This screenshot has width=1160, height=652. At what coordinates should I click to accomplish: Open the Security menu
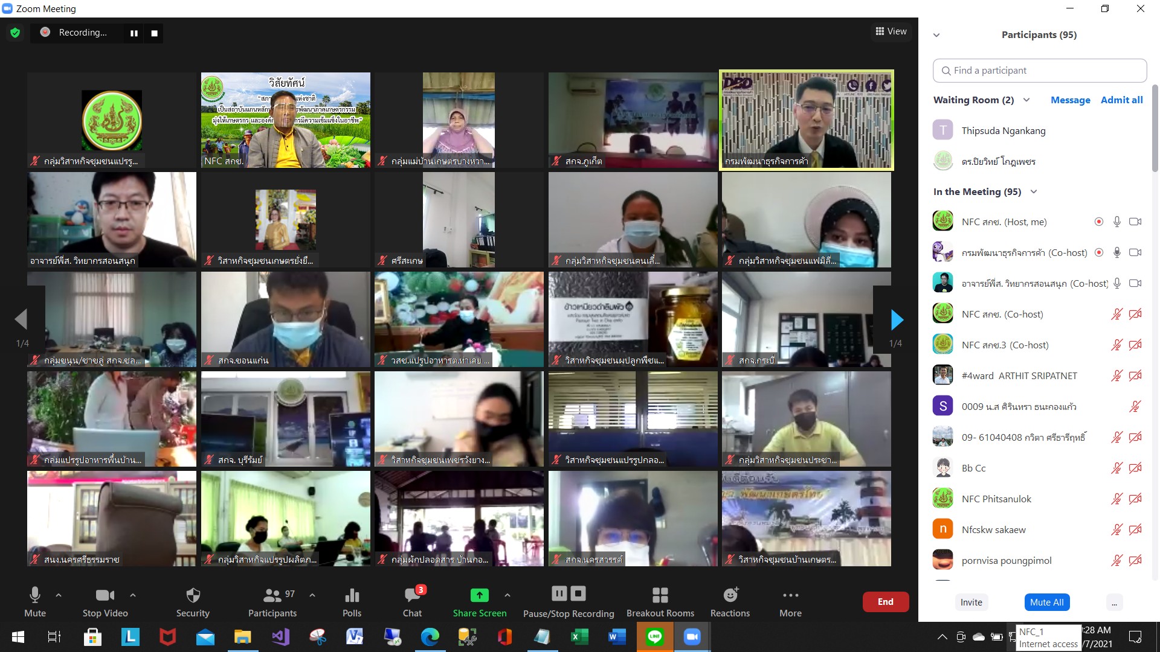tap(193, 602)
